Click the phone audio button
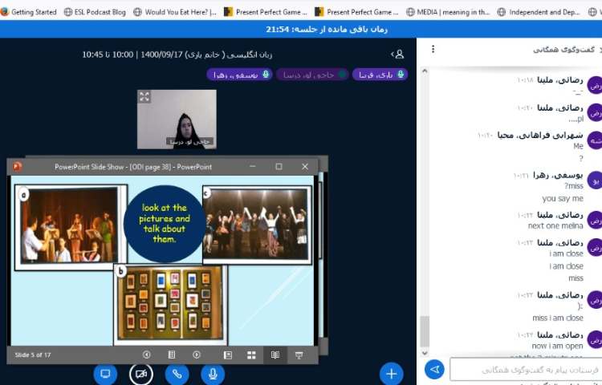 pyautogui.click(x=177, y=374)
